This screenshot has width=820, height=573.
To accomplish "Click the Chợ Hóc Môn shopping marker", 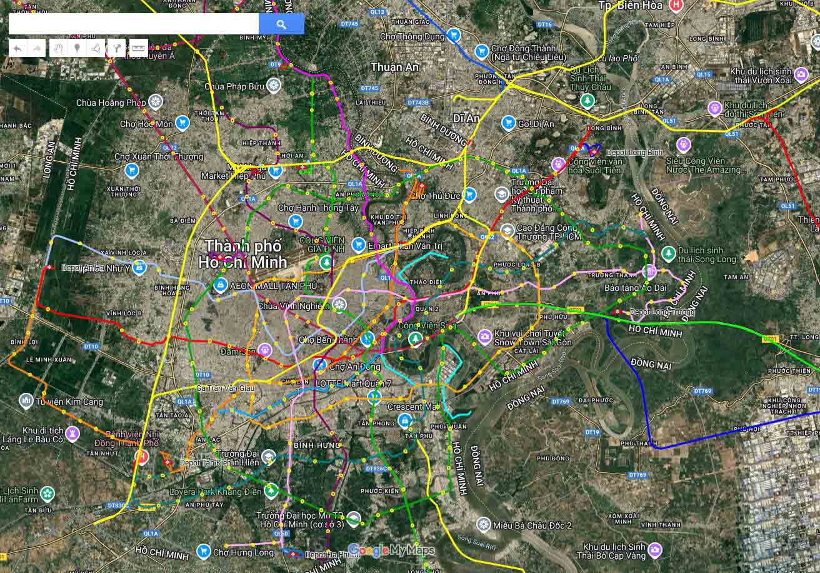I will 182,123.
